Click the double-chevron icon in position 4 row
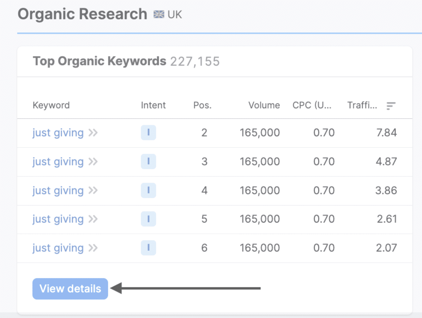 [x=93, y=191]
